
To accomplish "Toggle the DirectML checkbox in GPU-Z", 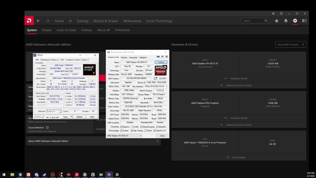I will tap(157, 127).
